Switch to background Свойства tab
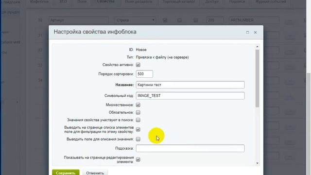The image size is (311, 175). (x=106, y=2)
